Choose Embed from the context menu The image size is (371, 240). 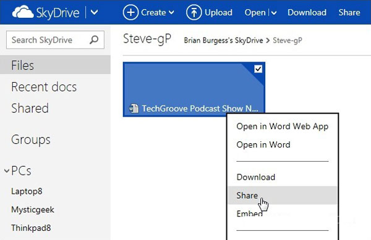tap(249, 213)
